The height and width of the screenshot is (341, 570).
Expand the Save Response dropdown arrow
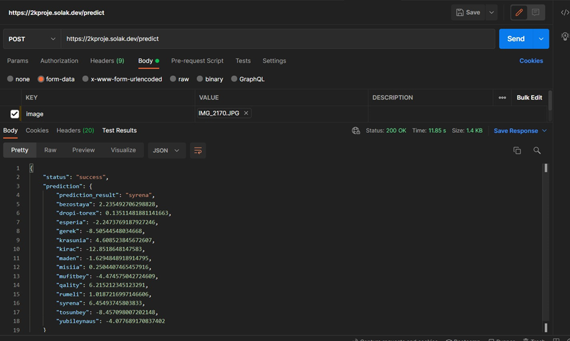coord(544,130)
